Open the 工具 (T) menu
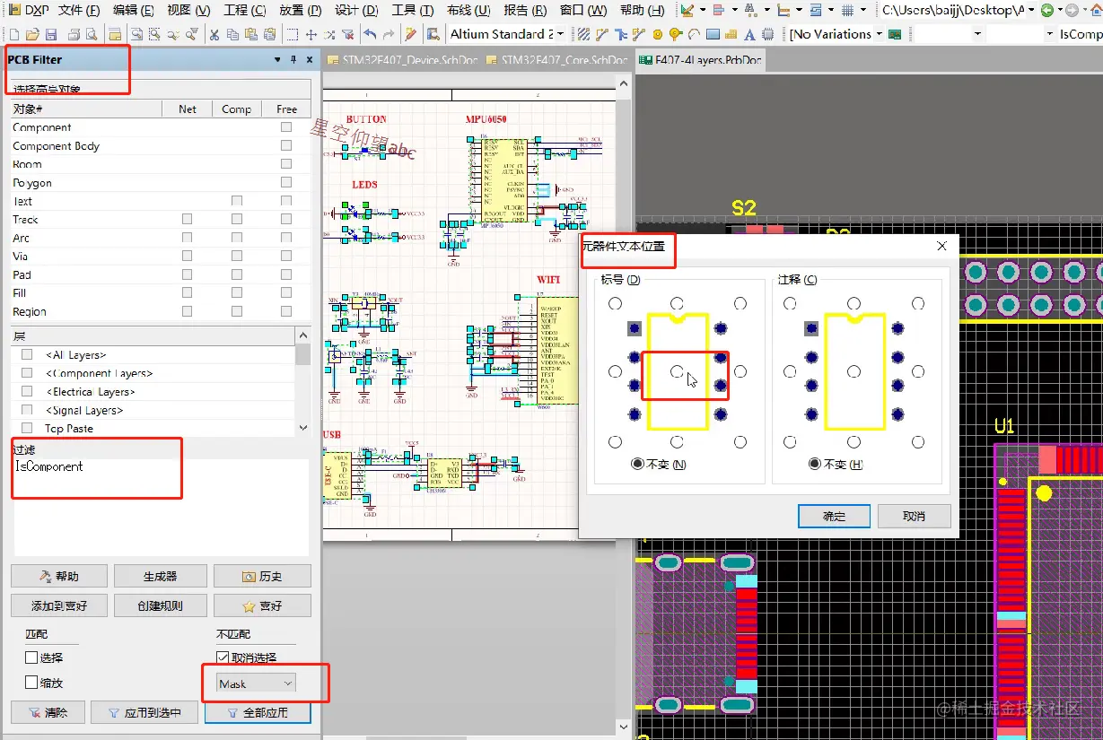 [412, 10]
